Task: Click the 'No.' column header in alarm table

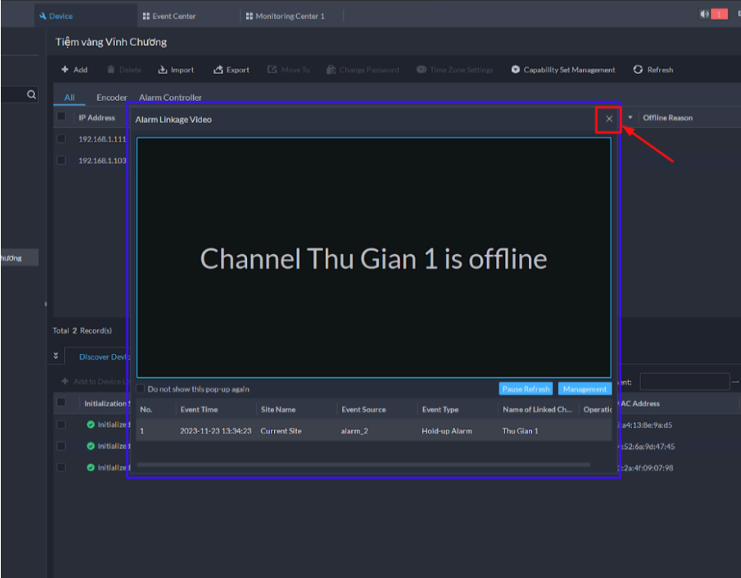Action: pyautogui.click(x=146, y=409)
